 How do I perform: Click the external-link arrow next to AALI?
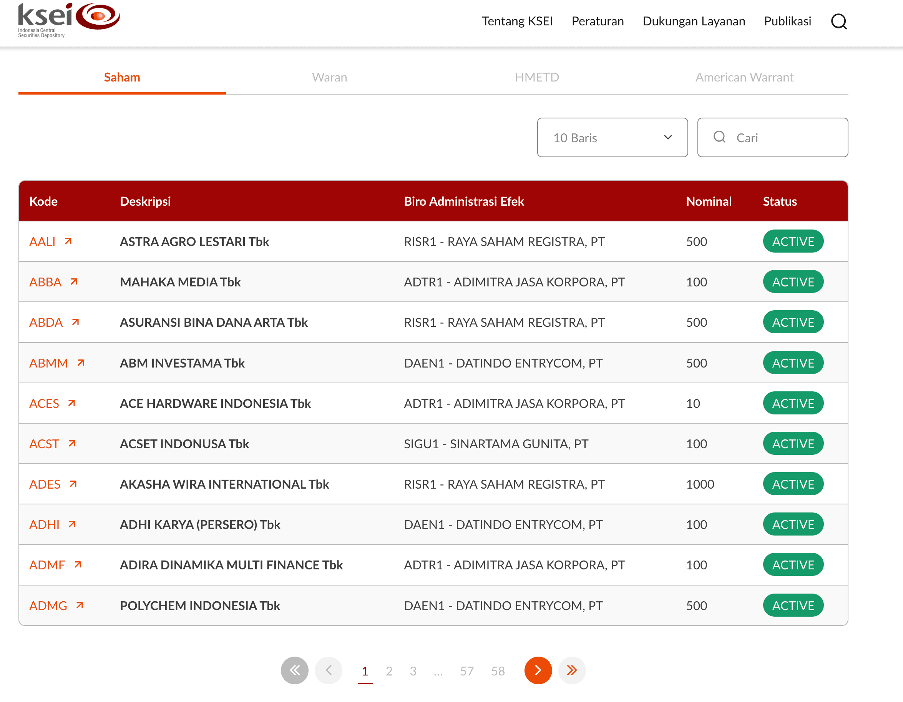pyautogui.click(x=69, y=241)
